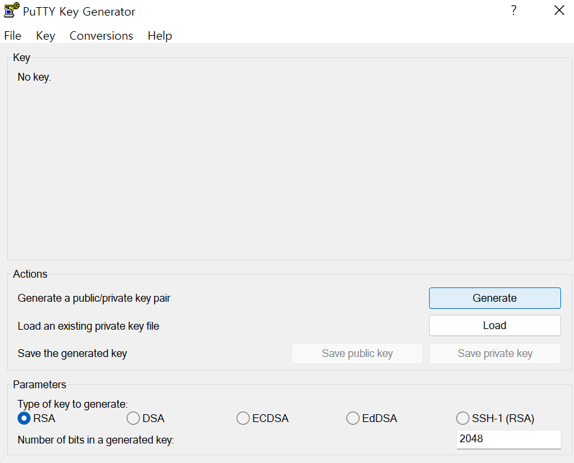
Task: Click the Load button
Action: pyautogui.click(x=495, y=326)
